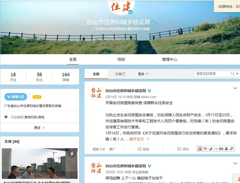Toggle half-moon full/half width icon

pyautogui.click(x=211, y=149)
